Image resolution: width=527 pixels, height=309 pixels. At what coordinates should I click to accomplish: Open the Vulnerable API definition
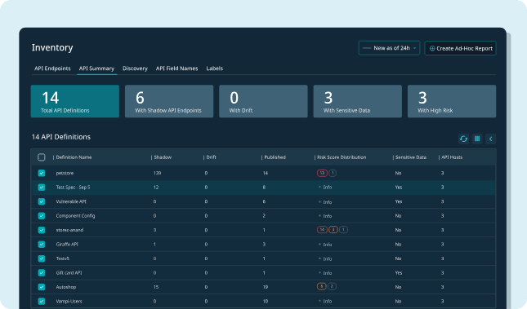[x=71, y=201]
